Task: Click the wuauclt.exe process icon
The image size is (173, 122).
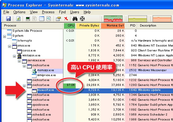Action: pos(34,91)
